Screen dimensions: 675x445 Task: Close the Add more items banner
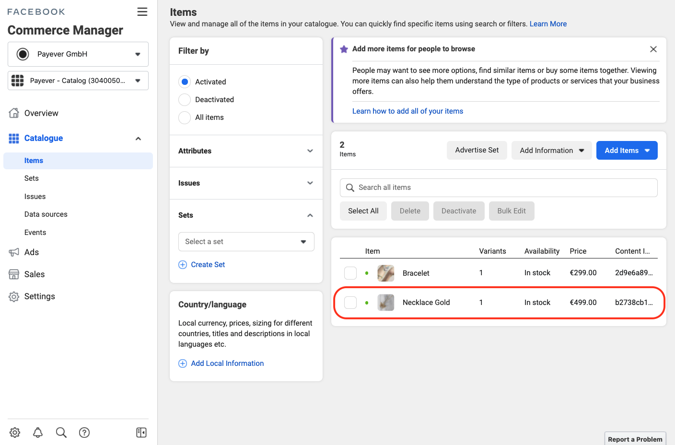click(x=653, y=49)
